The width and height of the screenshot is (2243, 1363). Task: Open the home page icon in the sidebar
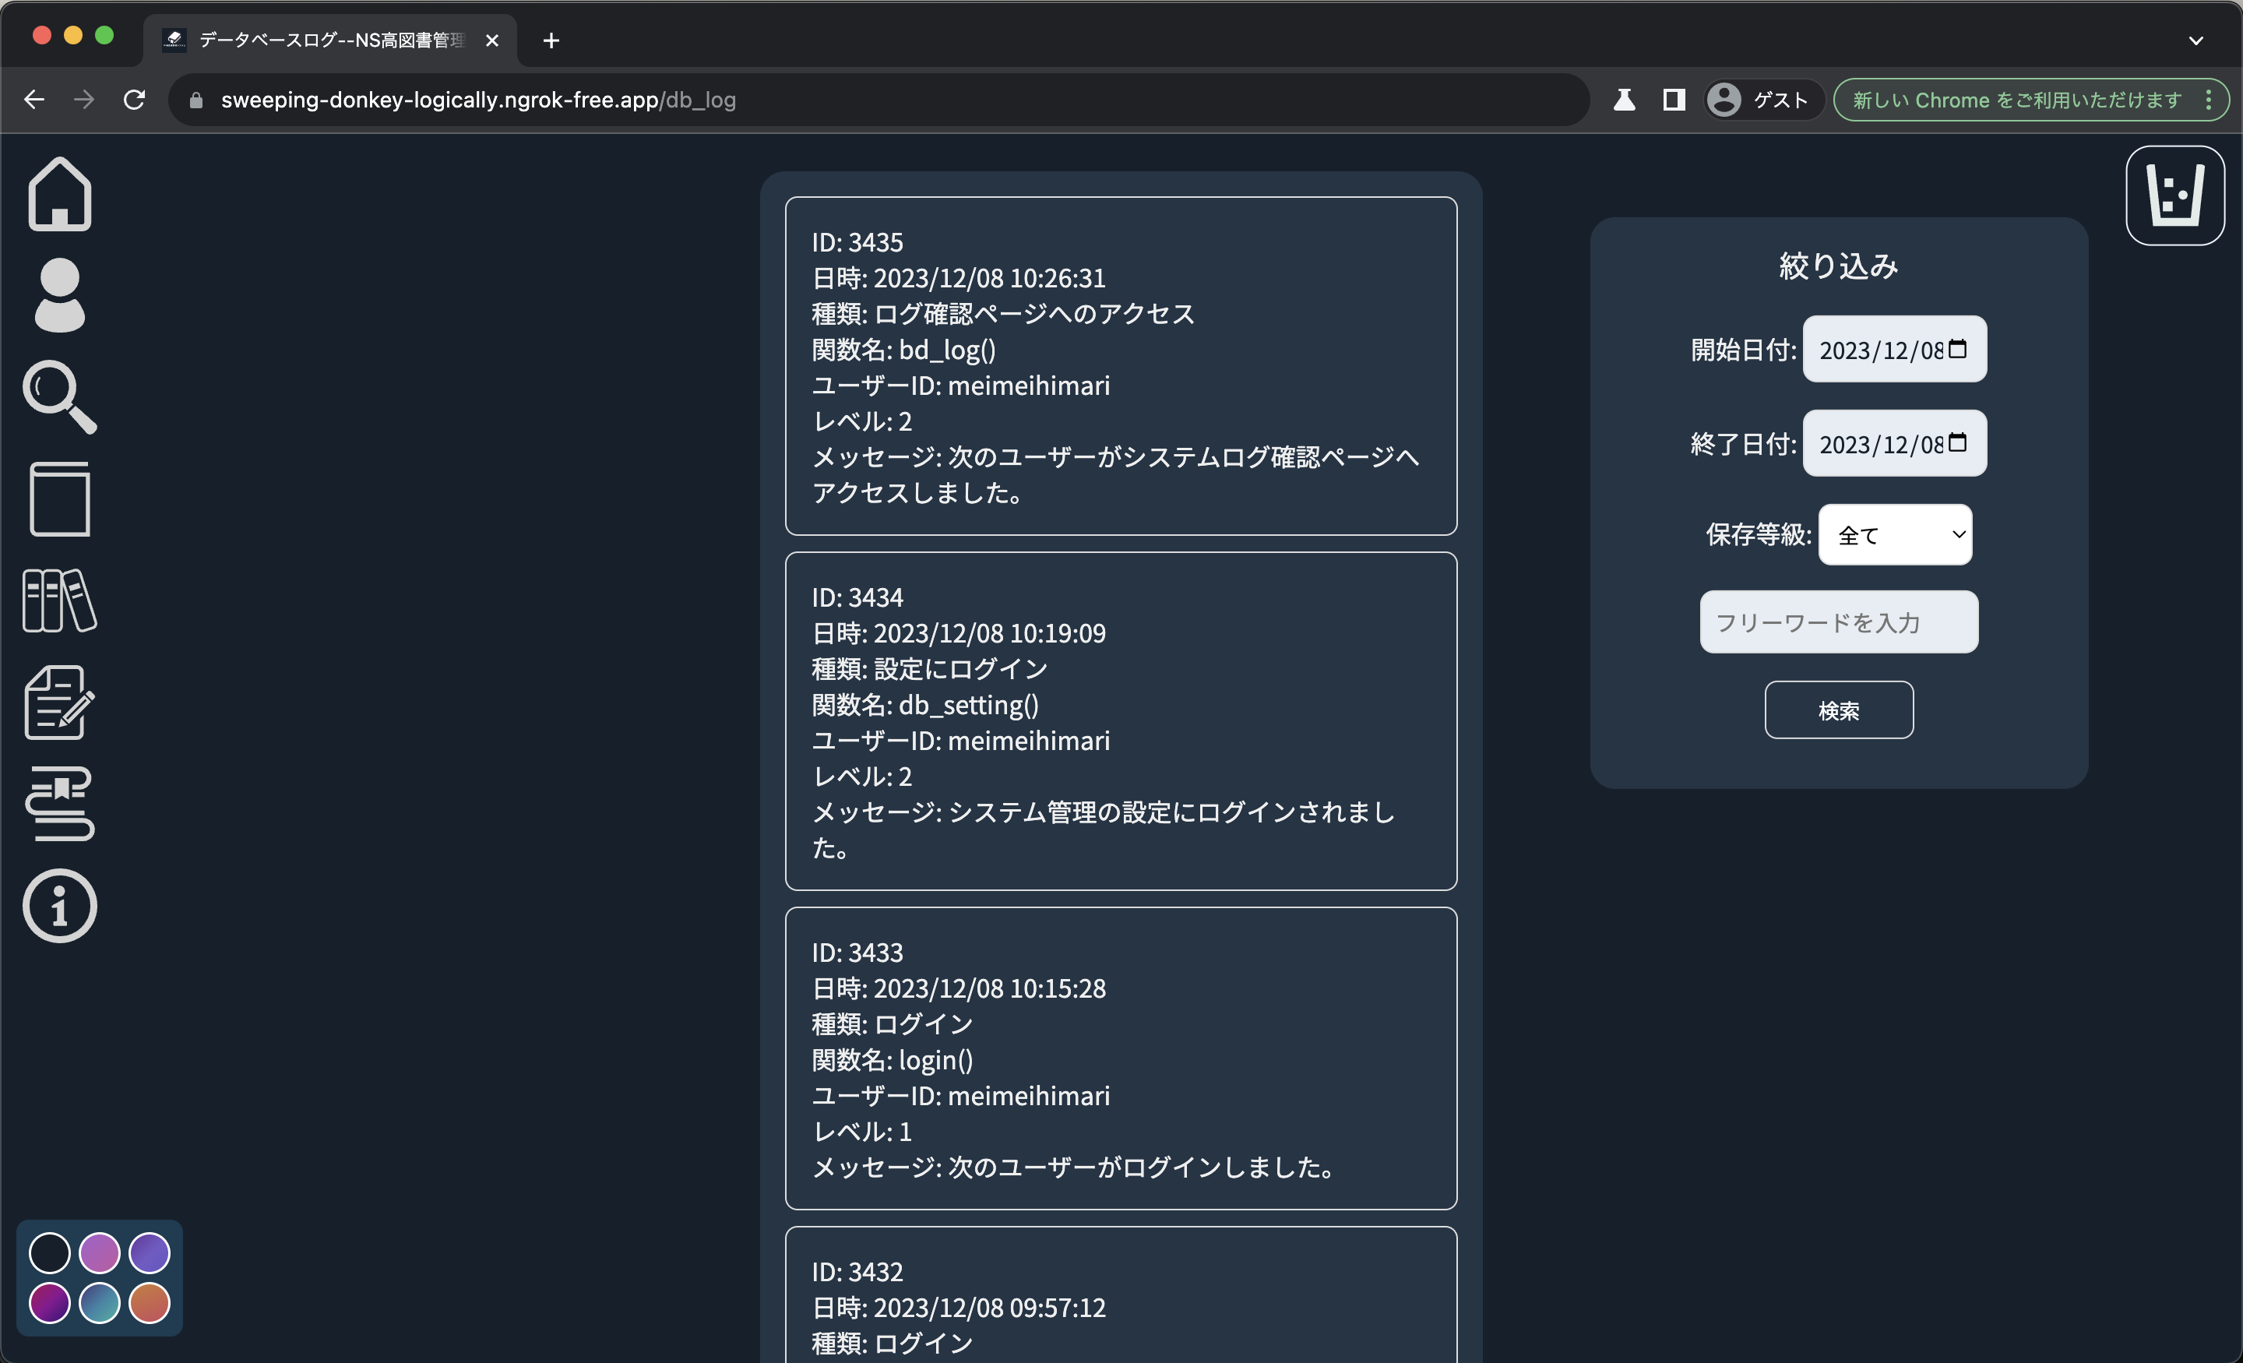click(59, 194)
